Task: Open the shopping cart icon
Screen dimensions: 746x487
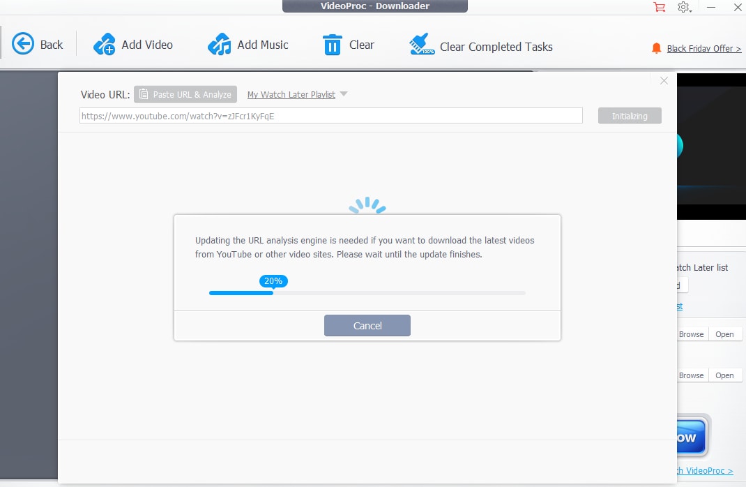Action: [x=659, y=7]
